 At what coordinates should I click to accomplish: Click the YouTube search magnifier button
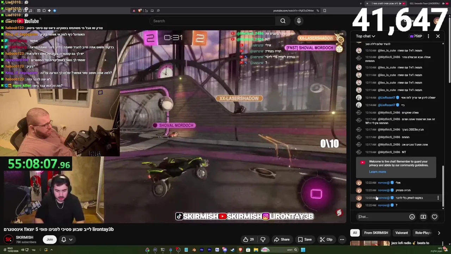(283, 21)
